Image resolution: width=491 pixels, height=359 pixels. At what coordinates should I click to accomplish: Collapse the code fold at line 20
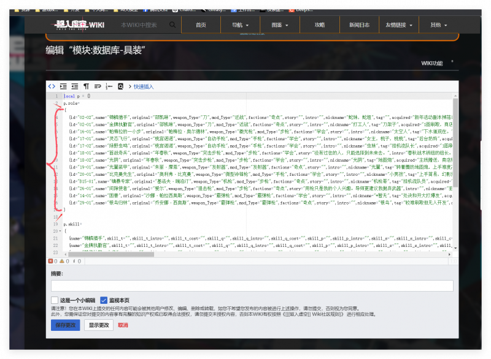[x=60, y=231]
